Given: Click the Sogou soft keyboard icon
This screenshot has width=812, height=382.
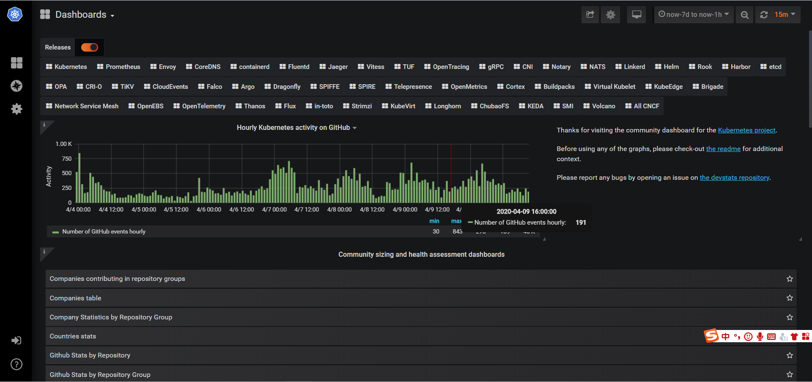Looking at the screenshot, I should point(771,337).
